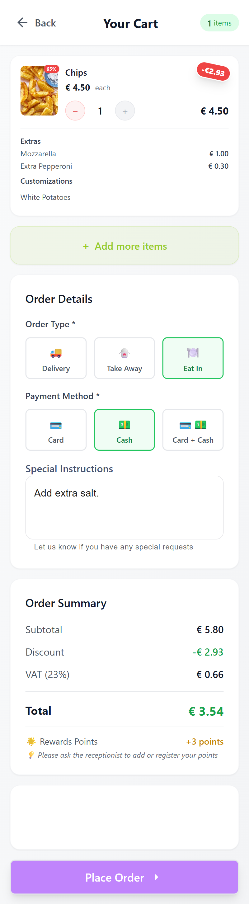Choose Card payment method
249x904 pixels.
pyautogui.click(x=56, y=430)
